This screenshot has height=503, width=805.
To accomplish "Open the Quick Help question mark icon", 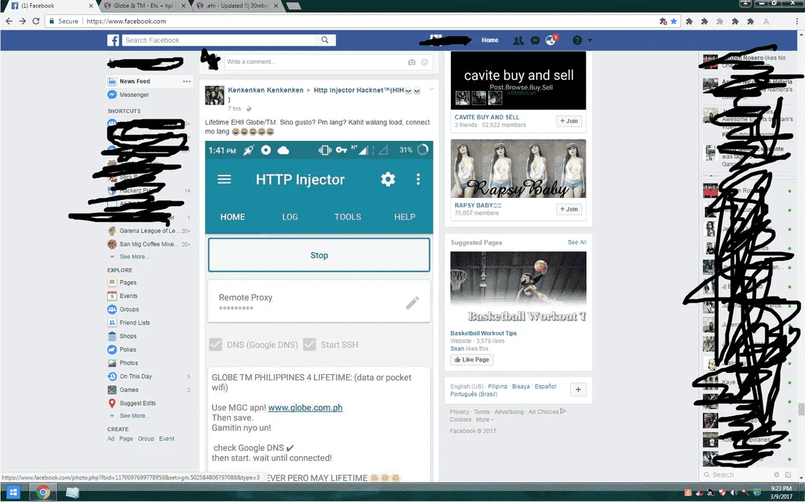I will point(577,40).
